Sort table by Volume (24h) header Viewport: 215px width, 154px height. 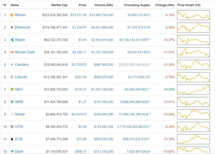pos(102,5)
